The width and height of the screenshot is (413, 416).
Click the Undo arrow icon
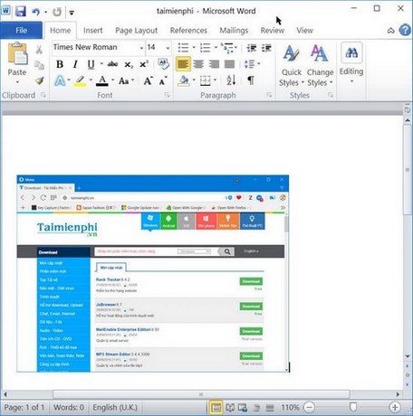[35, 12]
